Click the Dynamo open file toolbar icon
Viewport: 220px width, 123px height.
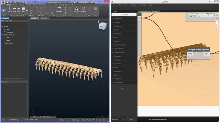click(x=118, y=8)
